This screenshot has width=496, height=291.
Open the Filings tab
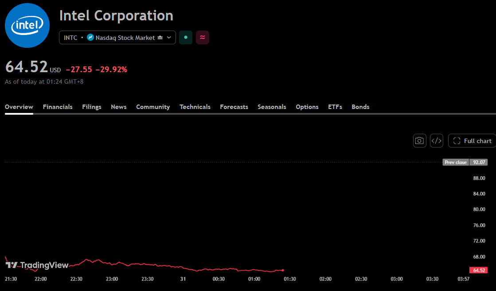pos(92,107)
